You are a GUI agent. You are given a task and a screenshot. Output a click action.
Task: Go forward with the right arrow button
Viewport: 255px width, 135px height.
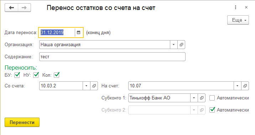pos(24,7)
